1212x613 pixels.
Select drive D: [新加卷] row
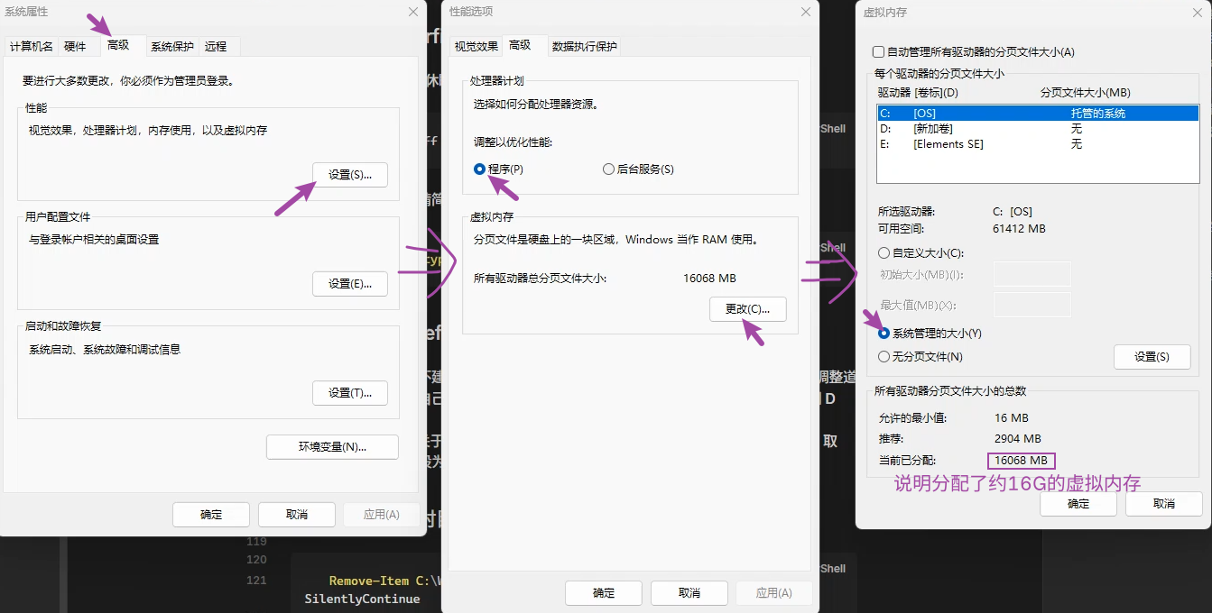tap(1038, 129)
